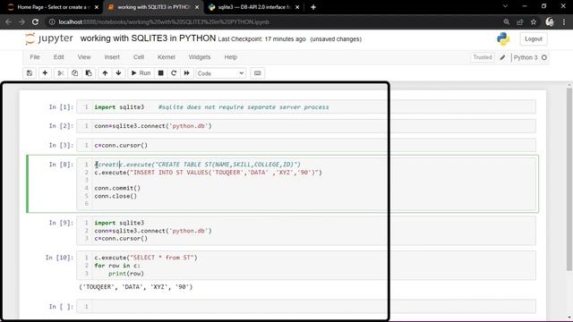The width and height of the screenshot is (573, 322).
Task: Click the Python 3 kernel name
Action: (526, 57)
